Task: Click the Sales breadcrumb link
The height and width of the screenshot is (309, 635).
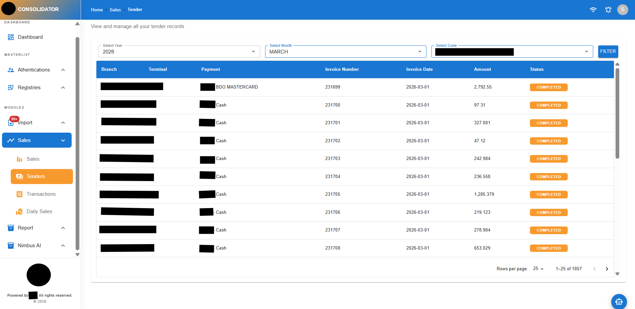Action: pos(115,10)
